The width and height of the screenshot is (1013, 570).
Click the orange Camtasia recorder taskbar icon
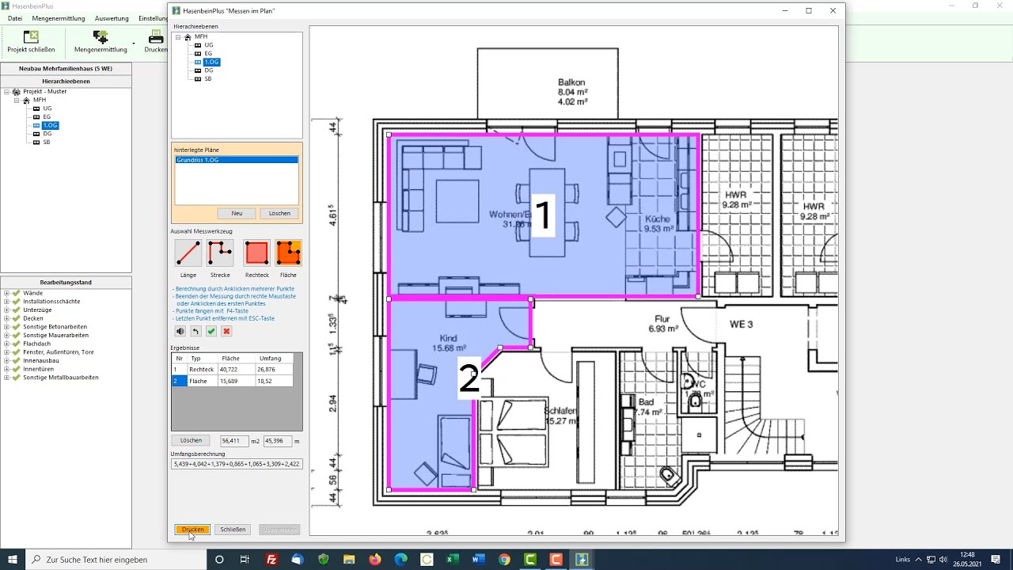[x=556, y=560]
